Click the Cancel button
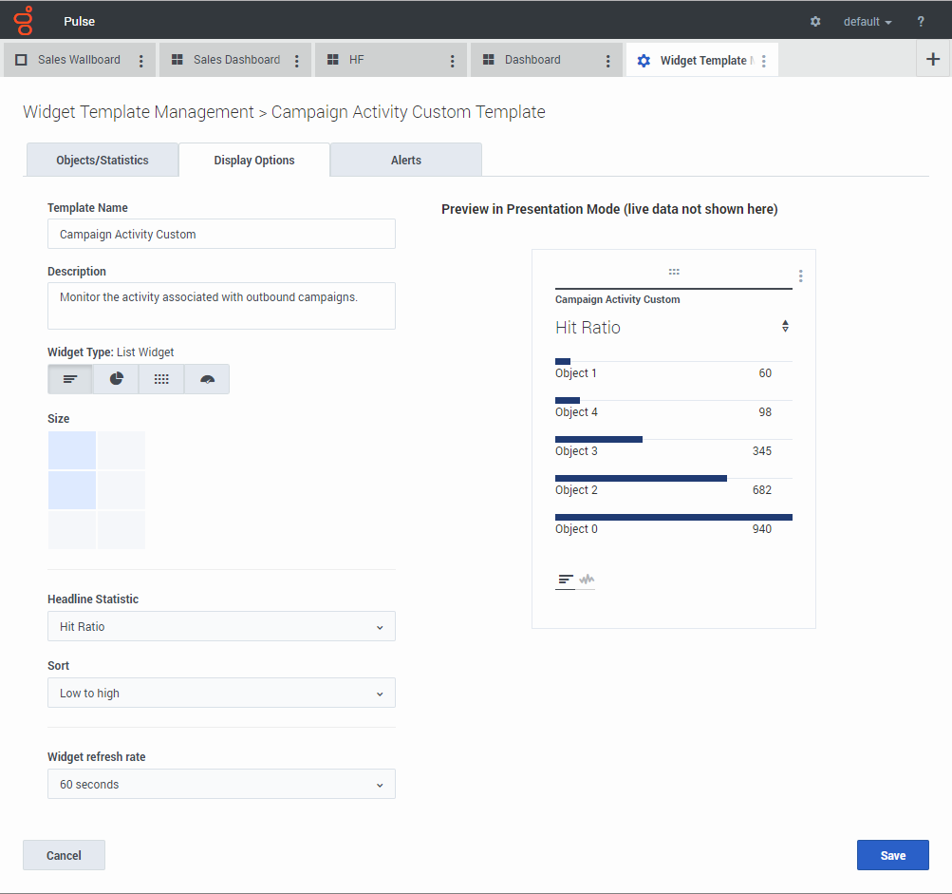 (x=64, y=855)
